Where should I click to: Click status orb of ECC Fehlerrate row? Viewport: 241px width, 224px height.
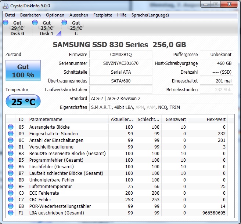click(x=11, y=193)
